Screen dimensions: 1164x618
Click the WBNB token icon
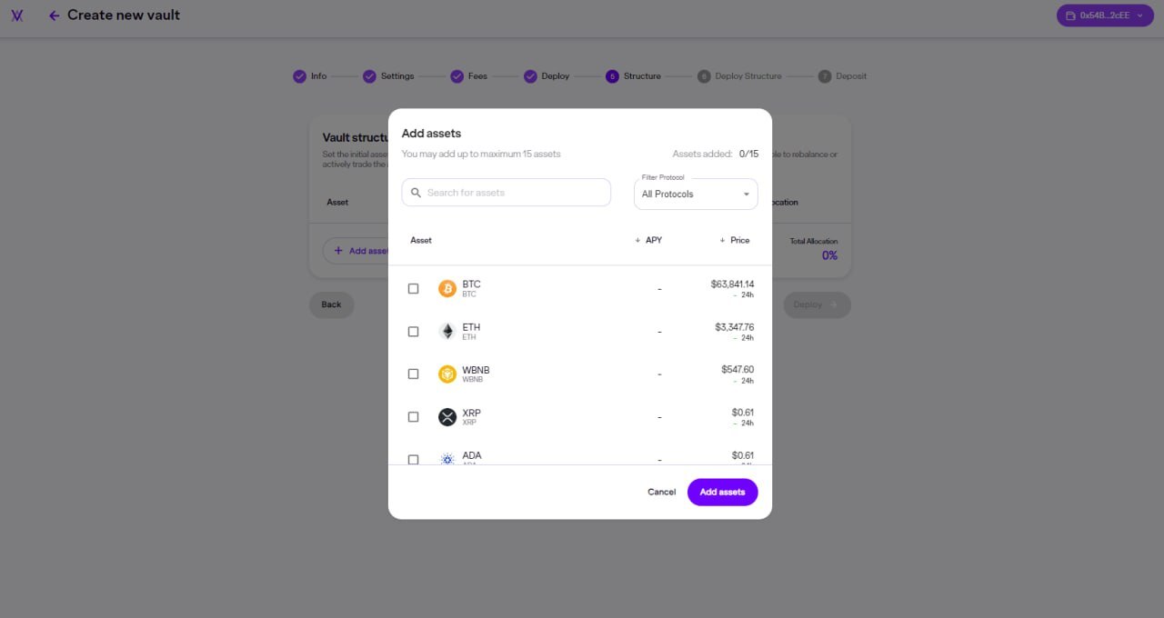(447, 374)
